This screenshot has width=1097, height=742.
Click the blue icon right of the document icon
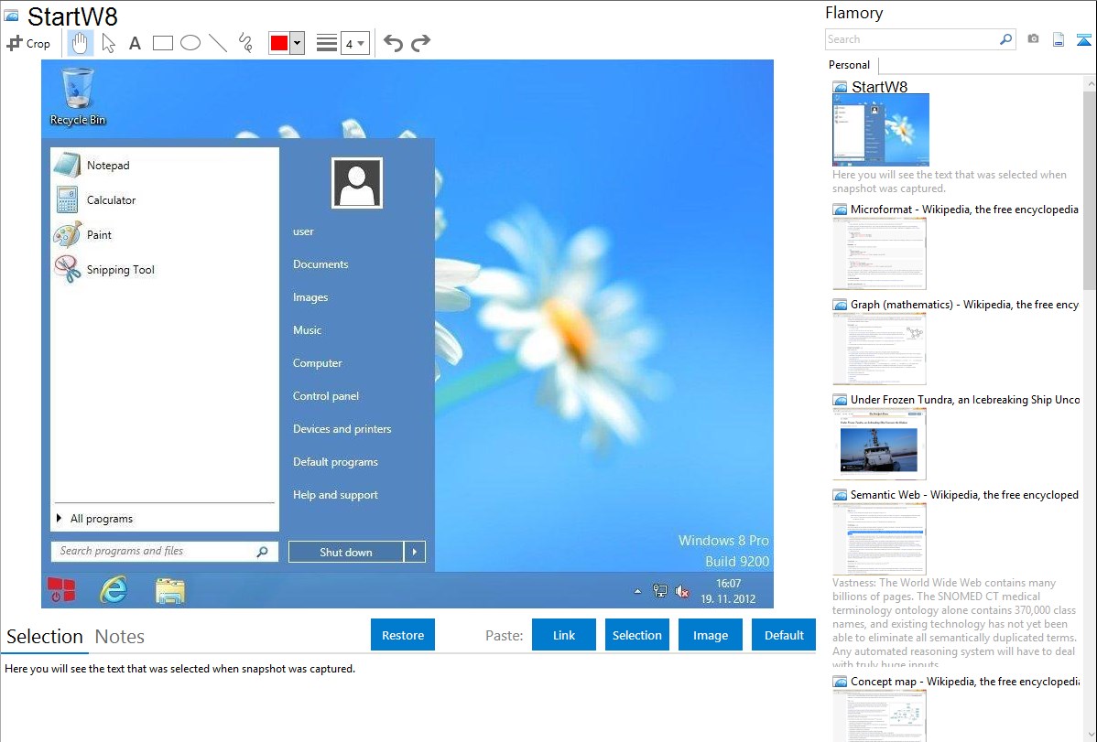[x=1083, y=39]
